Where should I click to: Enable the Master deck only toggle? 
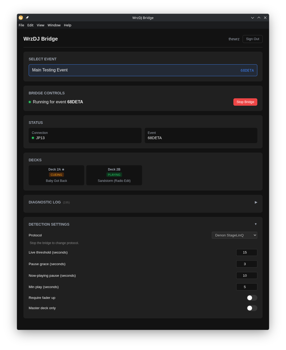tap(252, 308)
